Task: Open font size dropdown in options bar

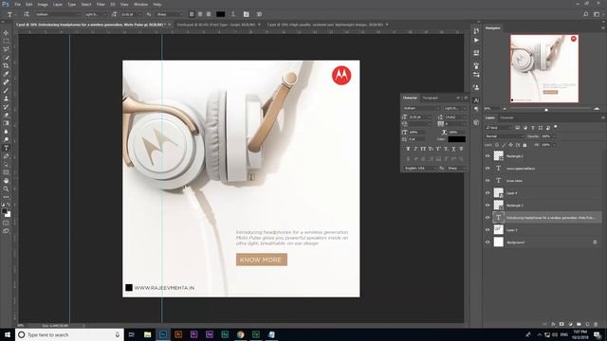Action: click(131, 14)
